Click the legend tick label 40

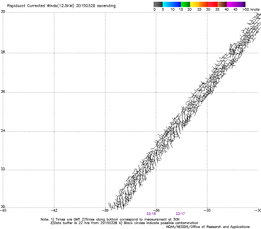(226, 10)
